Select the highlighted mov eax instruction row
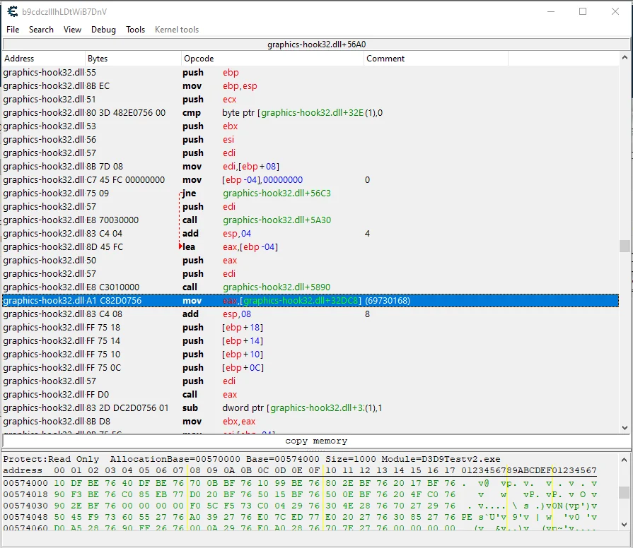 pos(310,301)
